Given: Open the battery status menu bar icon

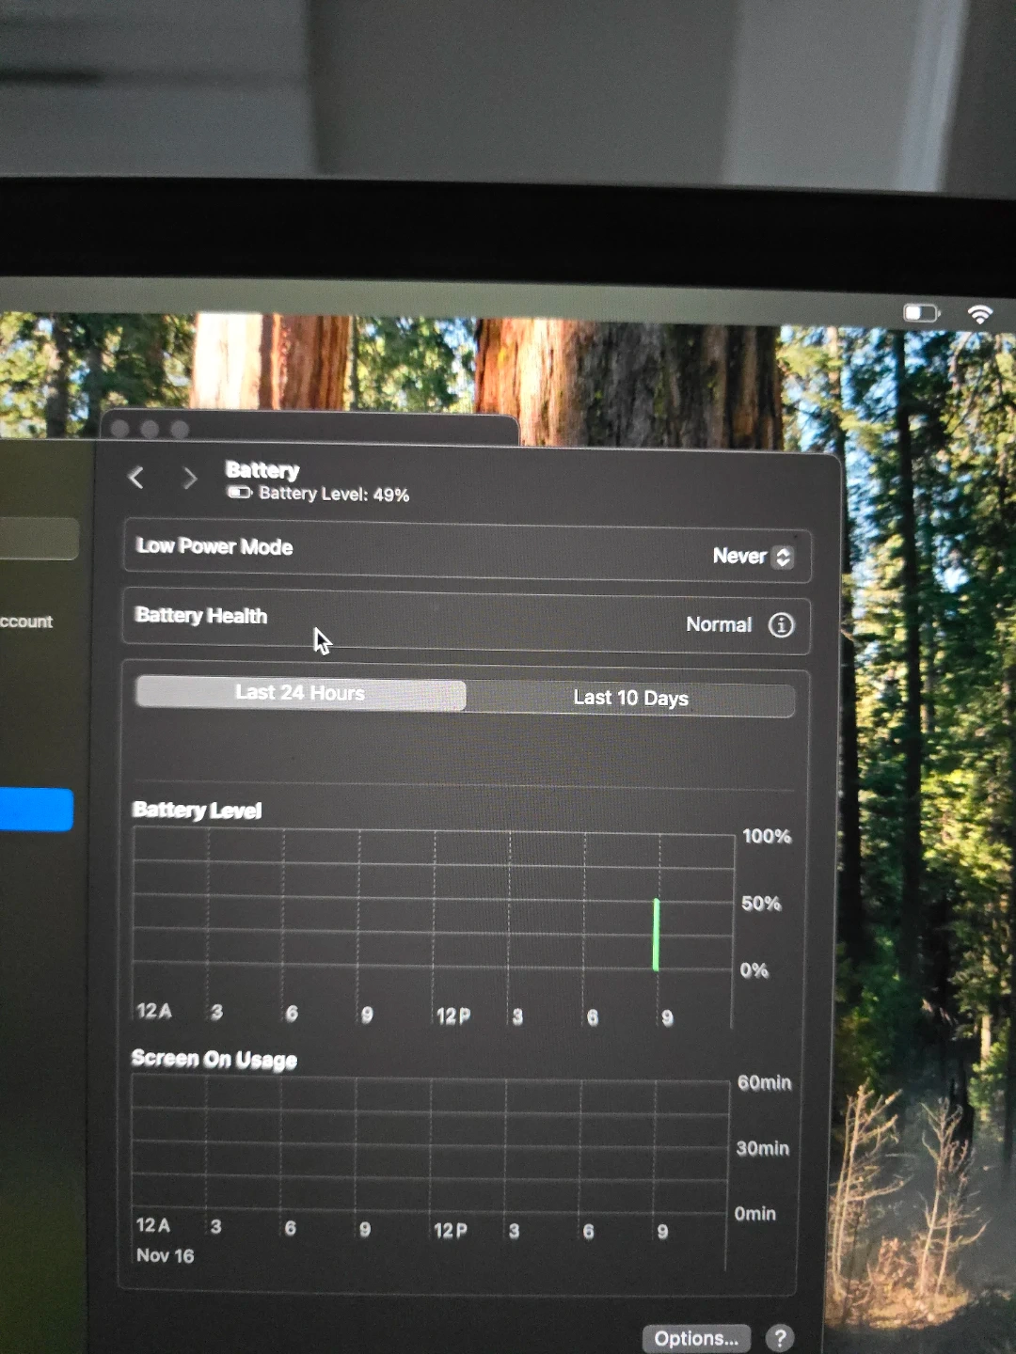Looking at the screenshot, I should pos(921,313).
